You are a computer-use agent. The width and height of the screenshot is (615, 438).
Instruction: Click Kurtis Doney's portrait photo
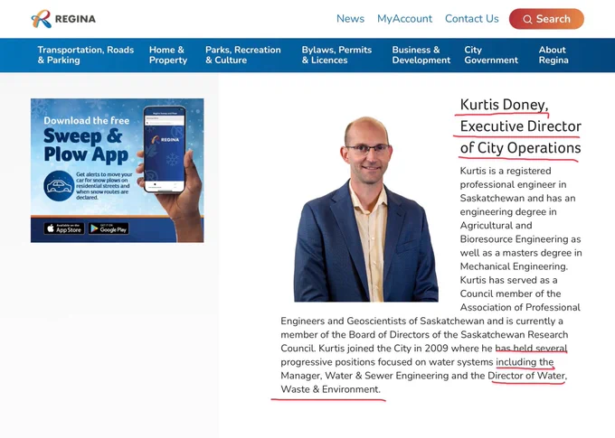pos(366,209)
